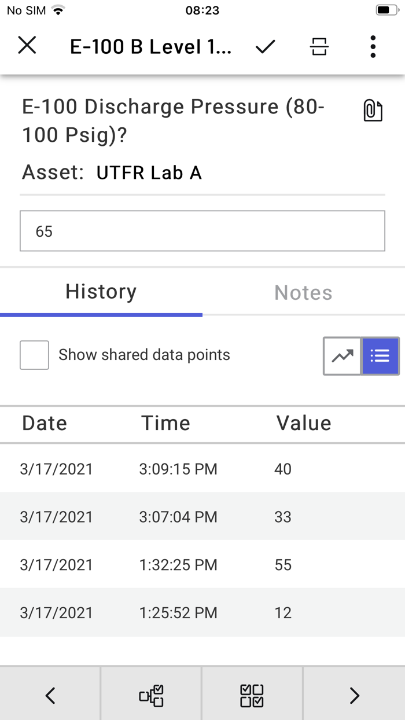Tap the Date column header
Viewport: 405px width, 720px height.
(x=45, y=424)
